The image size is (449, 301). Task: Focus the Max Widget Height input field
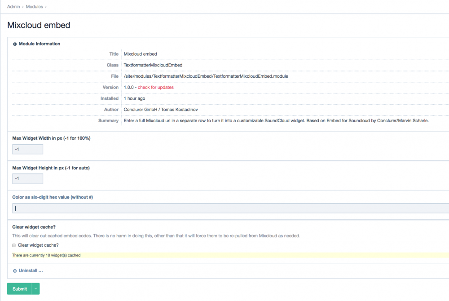(27, 179)
